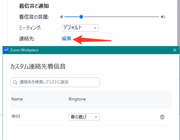The height and width of the screenshot is (140, 180).
Task: Click the 編集 link next to 連絡先
Action: pos(67,39)
